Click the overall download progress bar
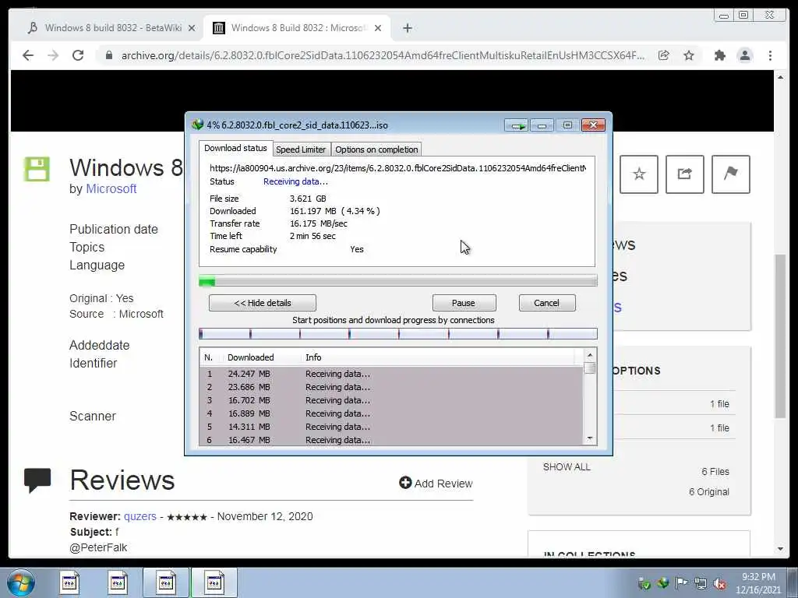This screenshot has height=598, width=798. (x=398, y=280)
